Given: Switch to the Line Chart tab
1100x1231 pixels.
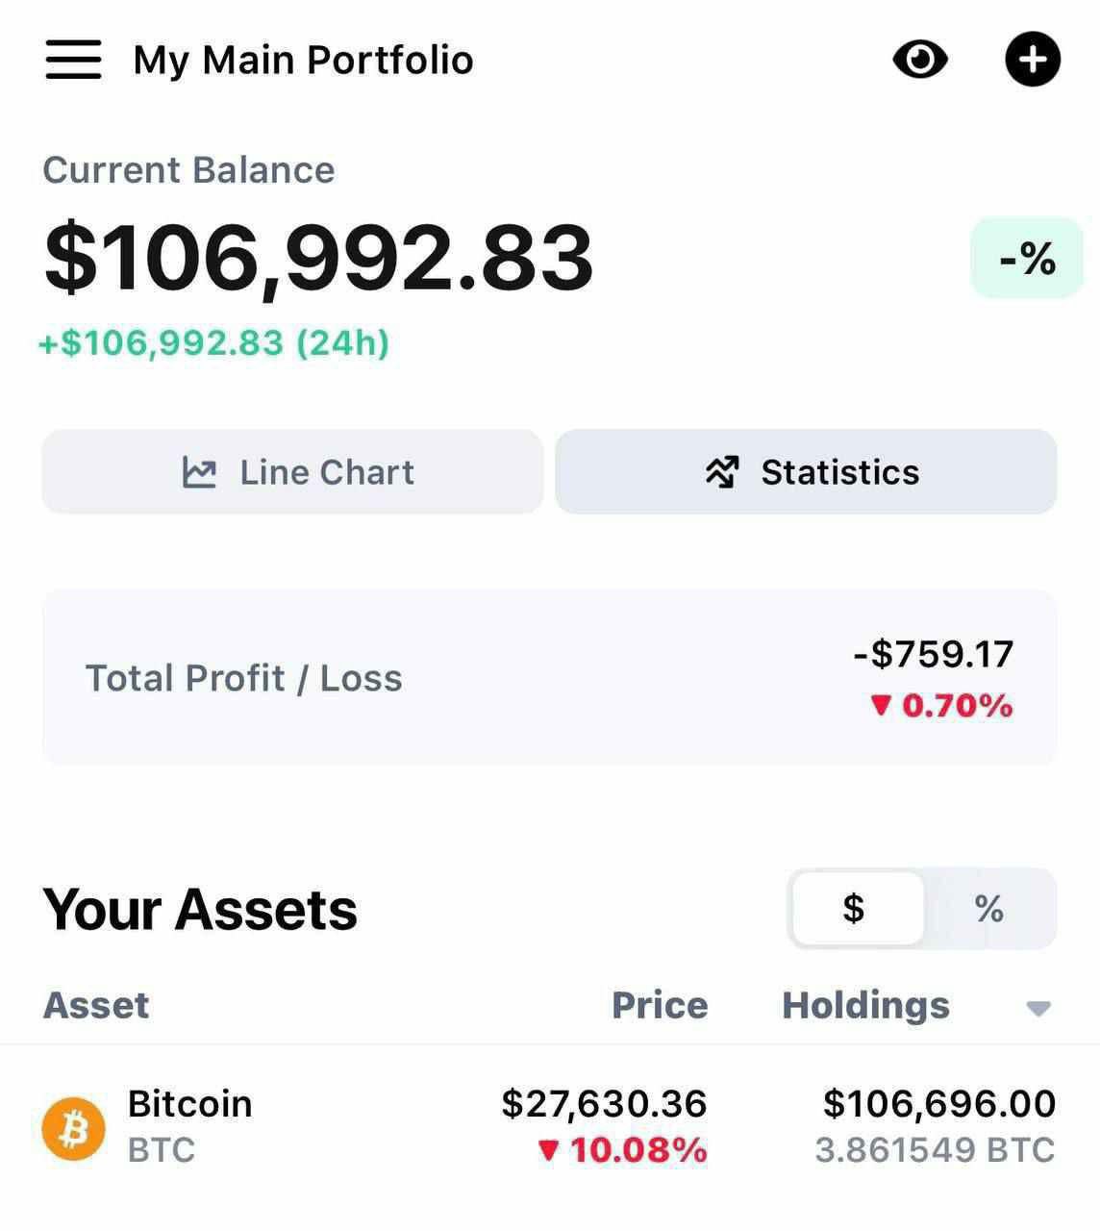Looking at the screenshot, I should coord(292,472).
